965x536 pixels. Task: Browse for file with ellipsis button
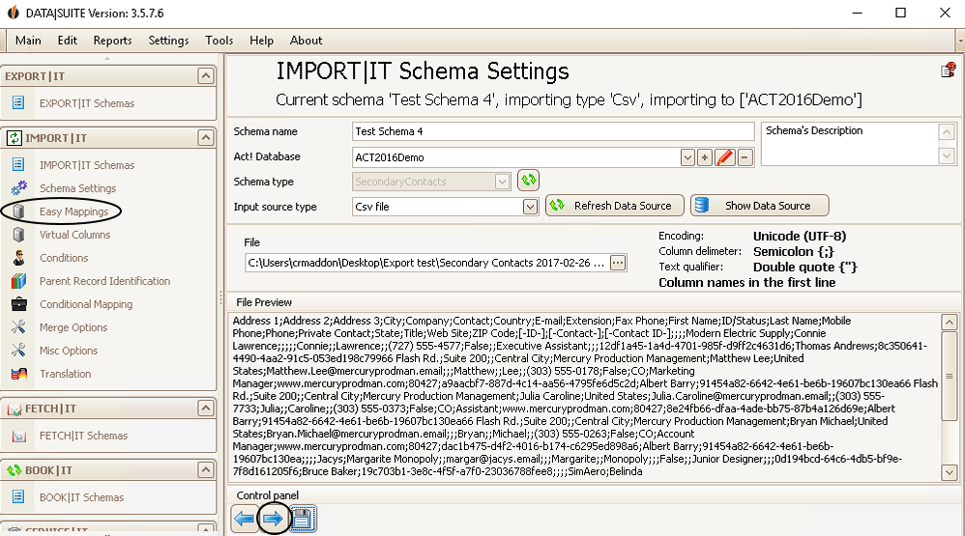coord(617,263)
